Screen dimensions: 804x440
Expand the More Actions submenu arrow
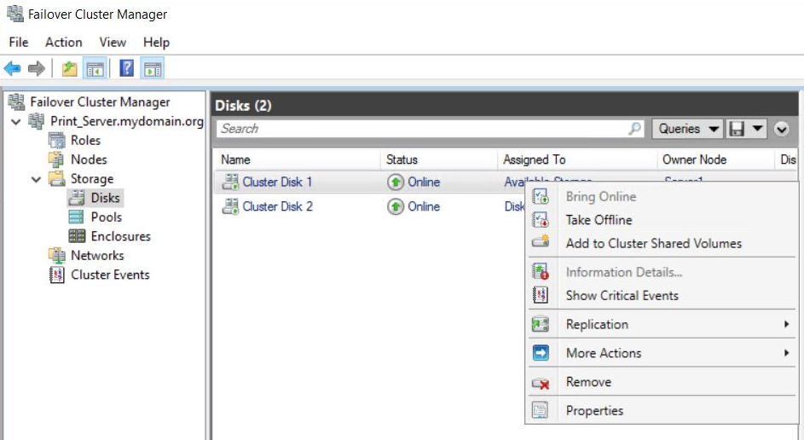[786, 353]
